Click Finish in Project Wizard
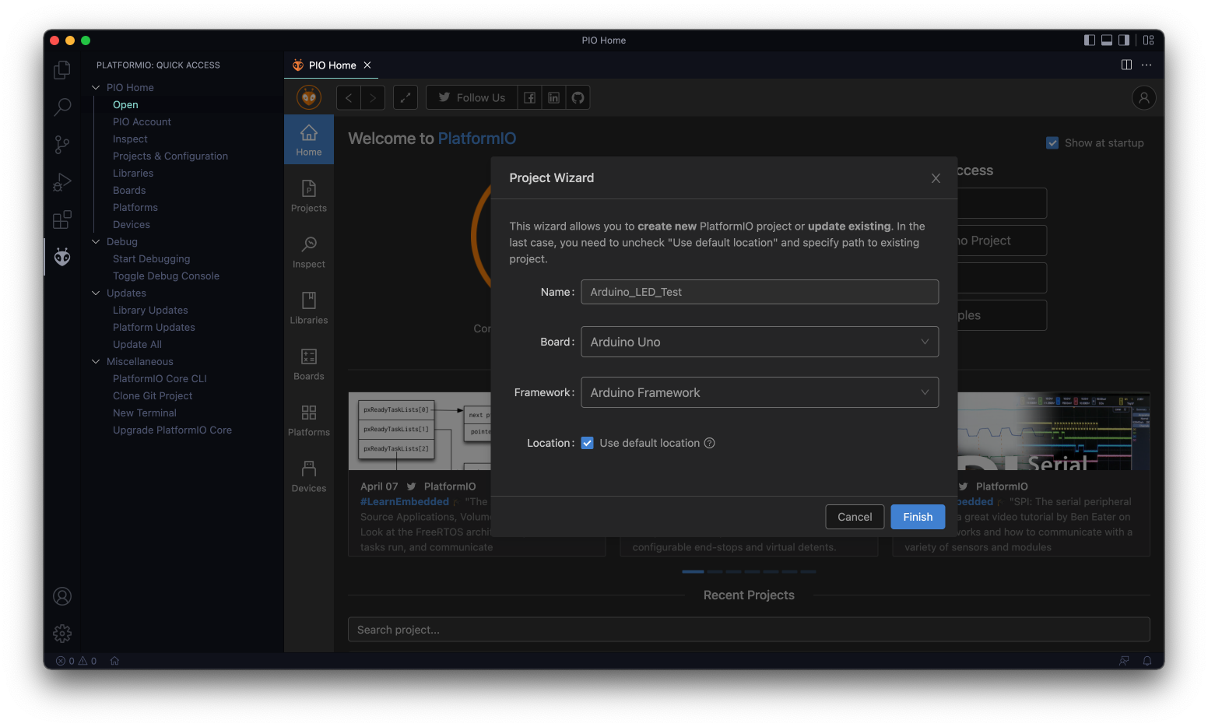Viewport: 1208px width, 727px height. [918, 517]
